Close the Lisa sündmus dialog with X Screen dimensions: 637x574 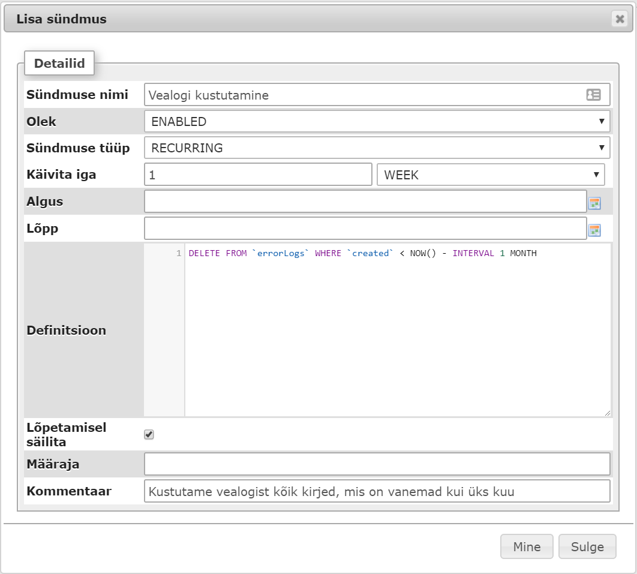[x=620, y=19]
